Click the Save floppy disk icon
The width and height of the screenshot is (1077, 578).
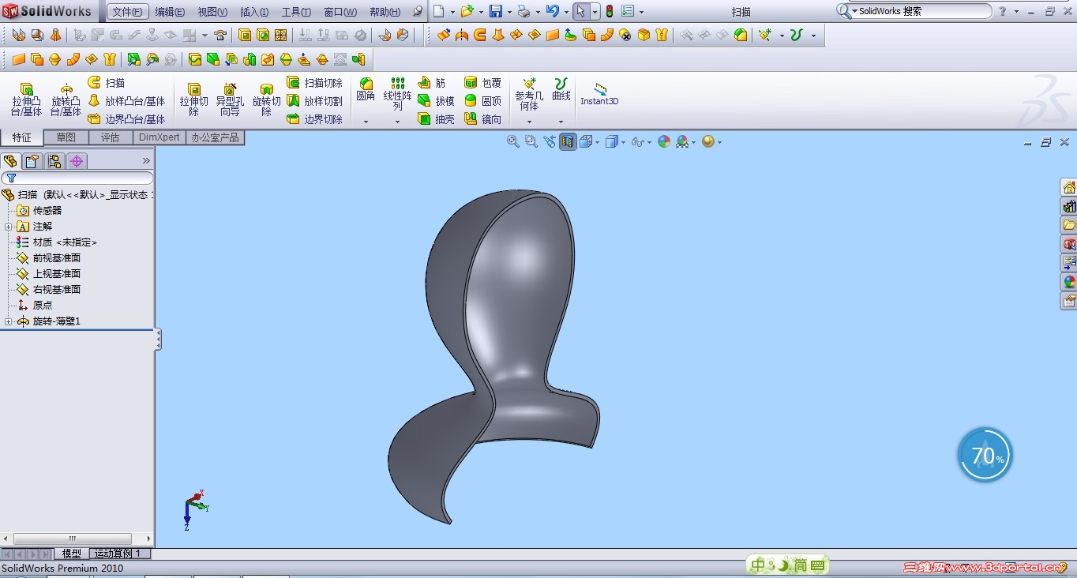pos(496,11)
